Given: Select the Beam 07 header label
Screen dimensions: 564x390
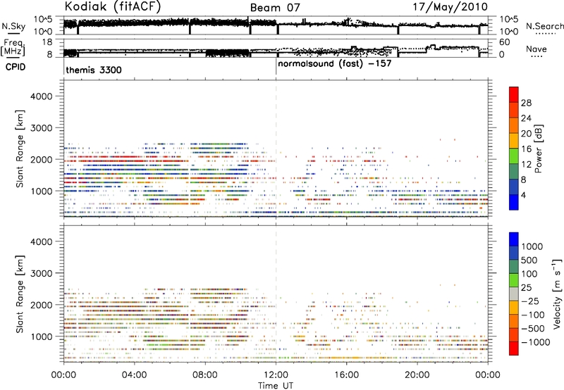Looking at the screenshot, I should 275,8.
